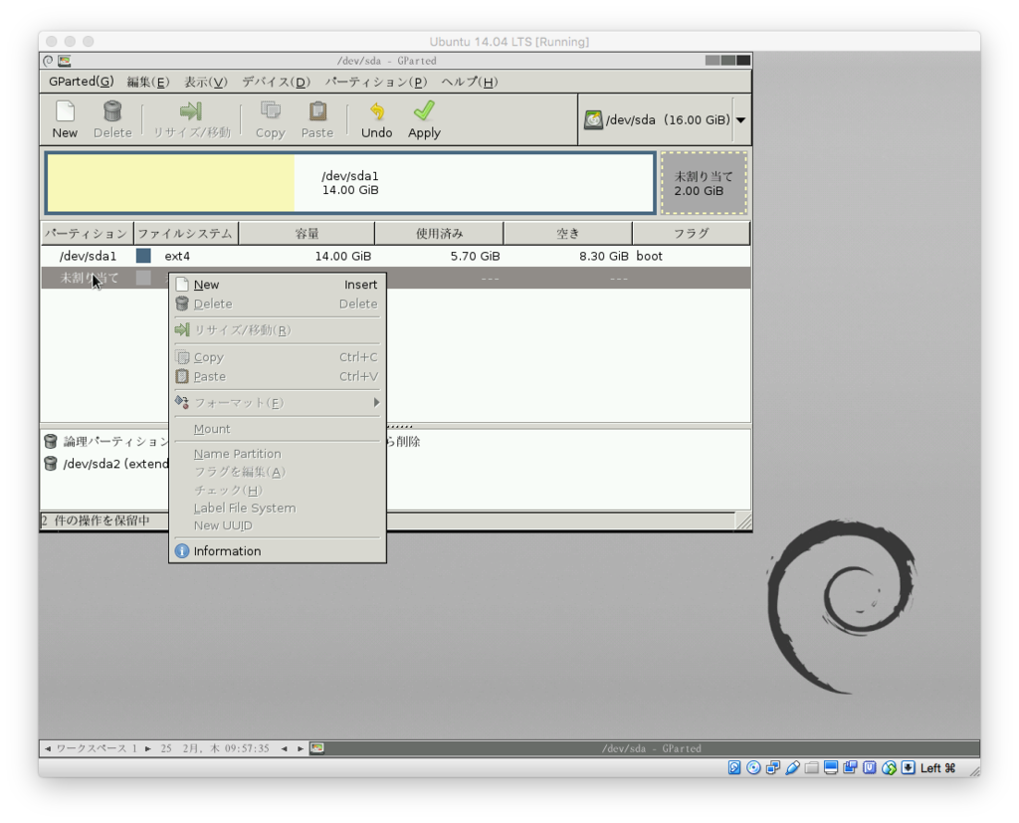Screen dimensions: 1019x823
Task: Click the 2 件の操作を保留中 status text
Action: [96, 520]
